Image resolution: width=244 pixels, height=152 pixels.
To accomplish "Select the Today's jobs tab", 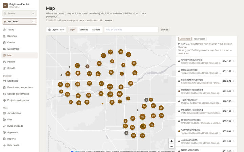I will pyautogui.click(x=200, y=39).
